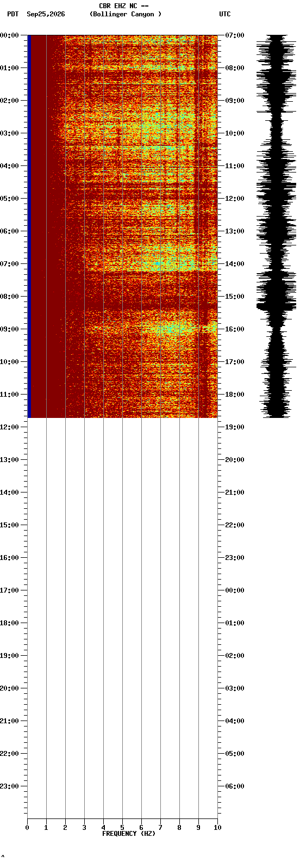Click the PDT time label 01:00
The width and height of the screenshot is (300, 862).
(9, 68)
